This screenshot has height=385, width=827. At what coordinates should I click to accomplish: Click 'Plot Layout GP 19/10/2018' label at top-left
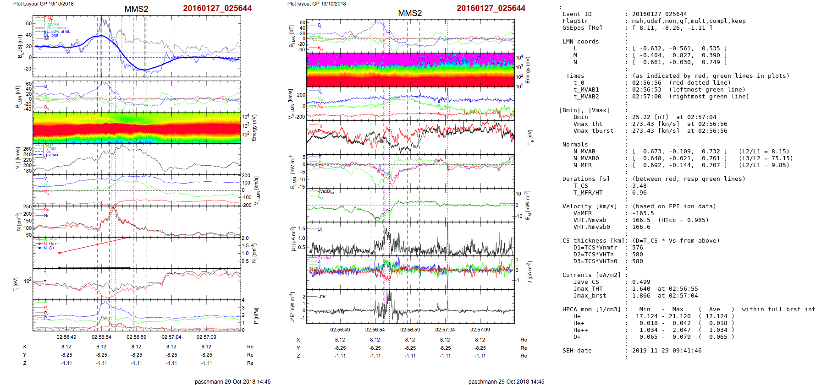(x=43, y=4)
